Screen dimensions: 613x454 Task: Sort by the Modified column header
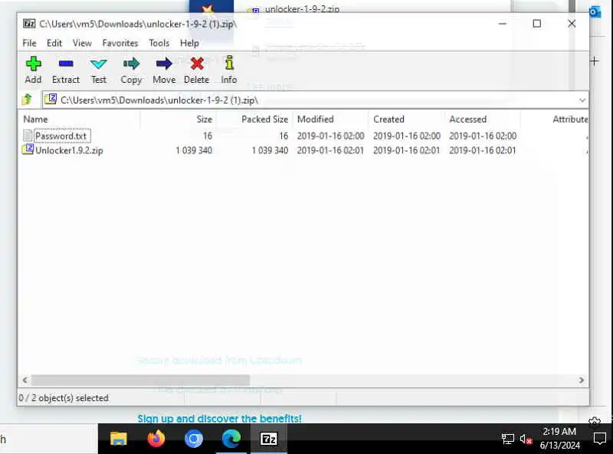click(330, 120)
